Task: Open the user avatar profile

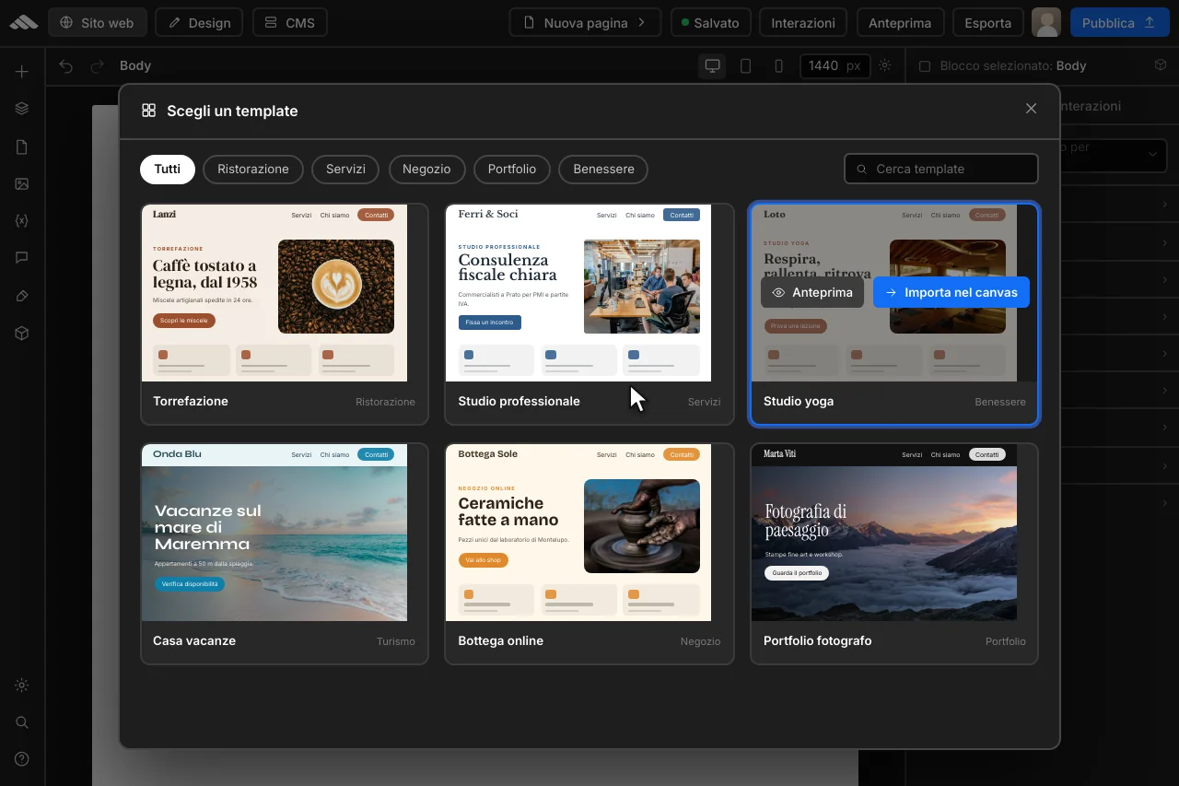Action: coord(1046,23)
